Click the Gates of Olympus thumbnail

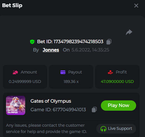(15, 105)
